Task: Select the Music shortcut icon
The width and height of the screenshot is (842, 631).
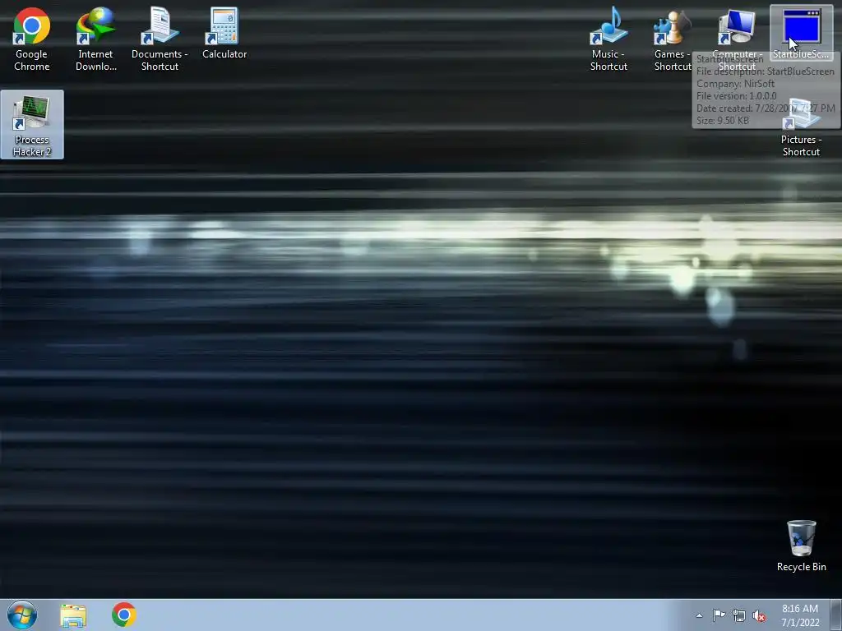Action: click(608, 39)
